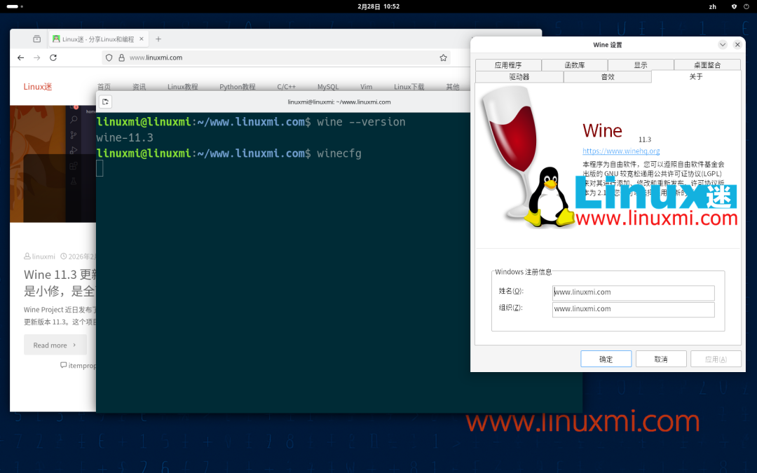
Task: Click the zh input method indicator
Action: point(712,6)
